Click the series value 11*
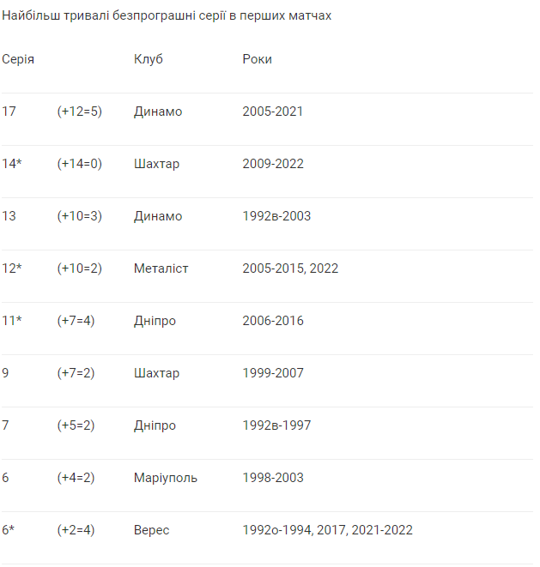 12,321
